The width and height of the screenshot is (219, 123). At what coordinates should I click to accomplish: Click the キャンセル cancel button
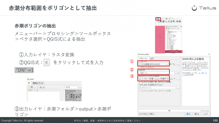pyautogui.click(x=205, y=111)
